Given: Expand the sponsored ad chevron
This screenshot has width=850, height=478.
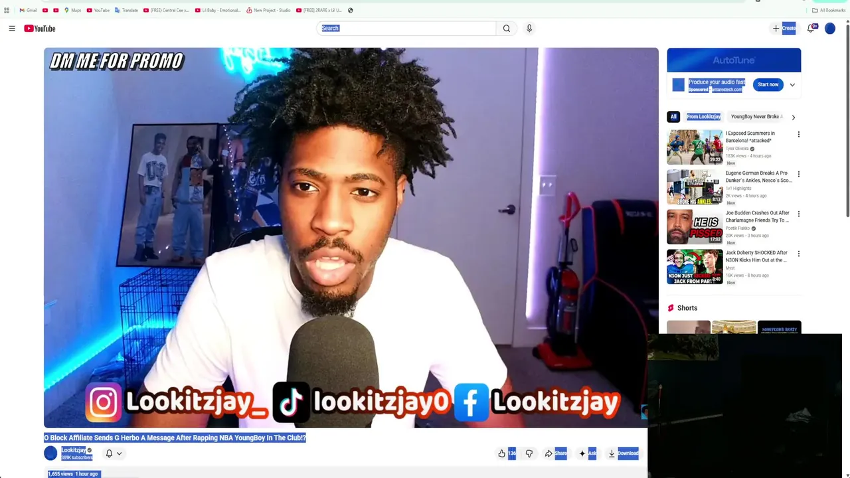Looking at the screenshot, I should point(792,85).
